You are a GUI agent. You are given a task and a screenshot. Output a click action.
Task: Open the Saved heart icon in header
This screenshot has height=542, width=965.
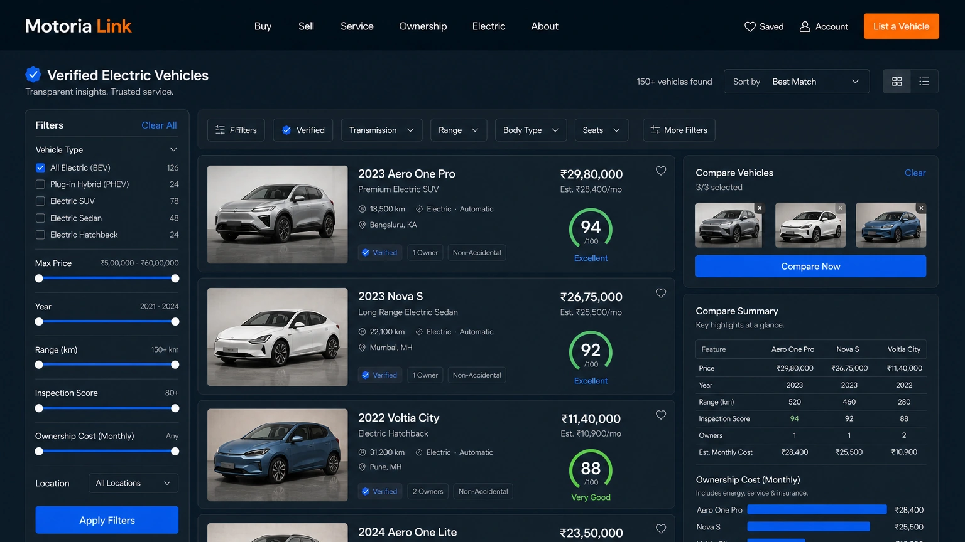(750, 26)
